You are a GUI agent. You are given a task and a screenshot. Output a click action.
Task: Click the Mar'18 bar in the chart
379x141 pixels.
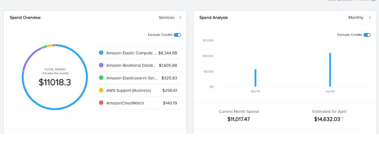(255, 78)
